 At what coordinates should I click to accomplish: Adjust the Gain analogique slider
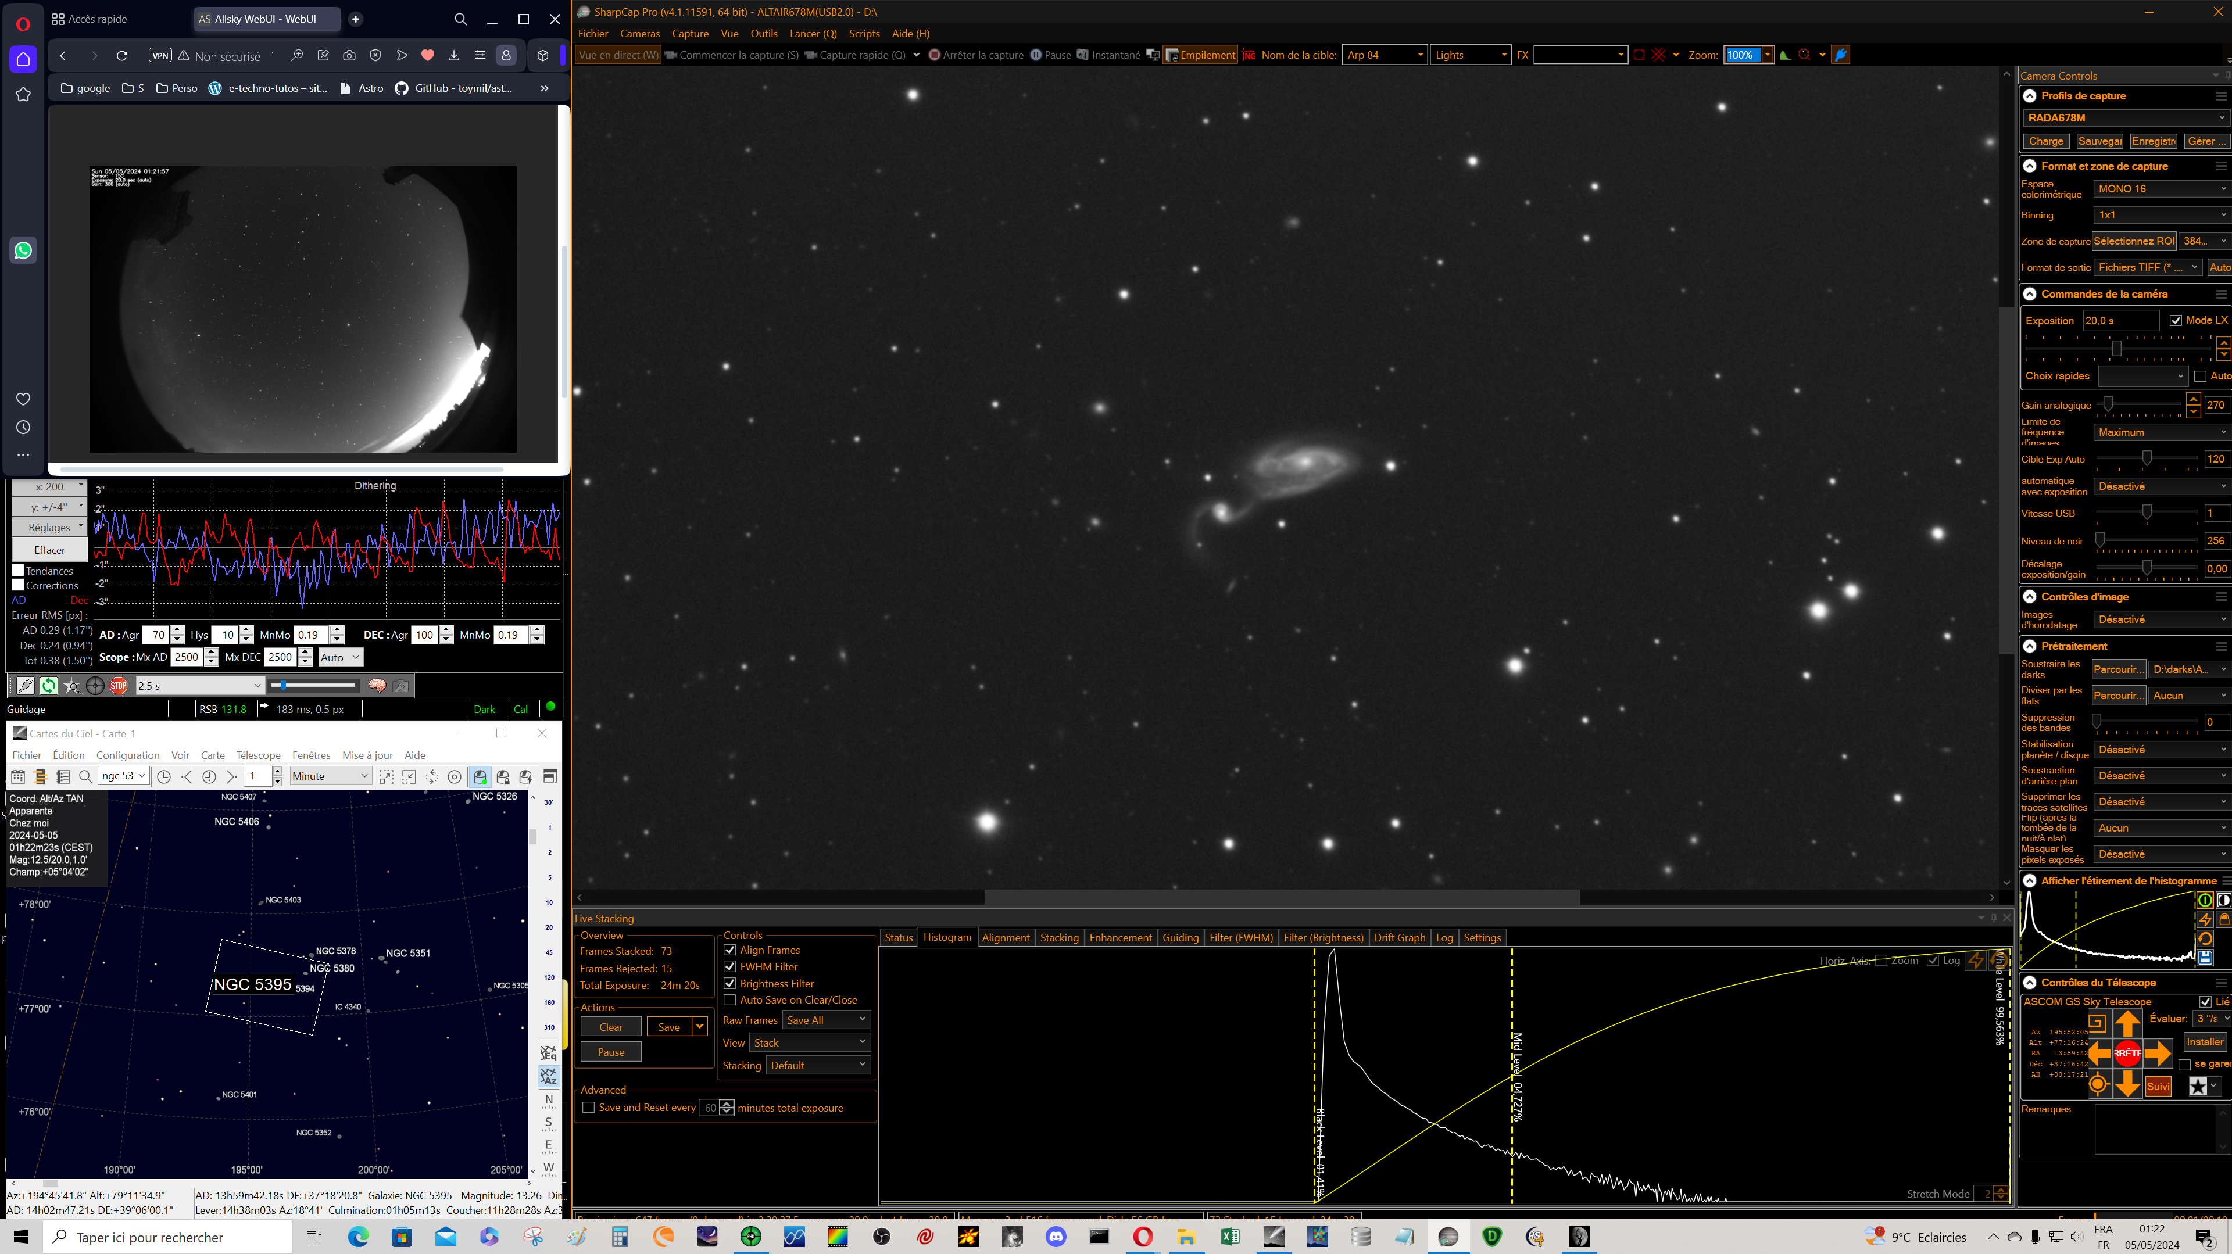point(2108,404)
